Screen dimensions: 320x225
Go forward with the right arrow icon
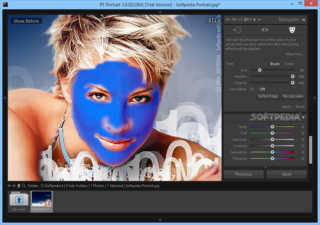tap(14, 186)
